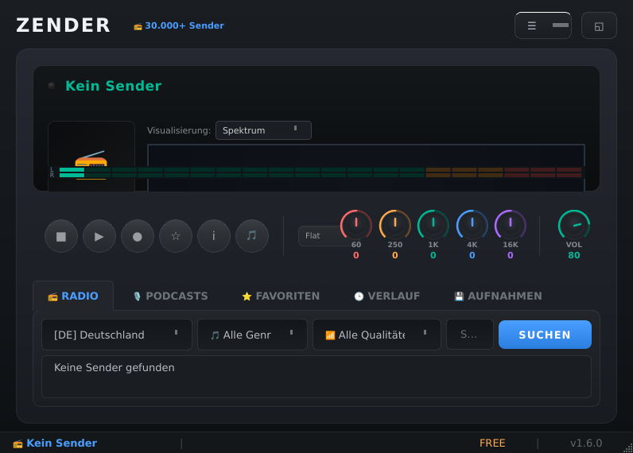
Task: Click the resize grip in the status bar corner
Action: point(628,448)
